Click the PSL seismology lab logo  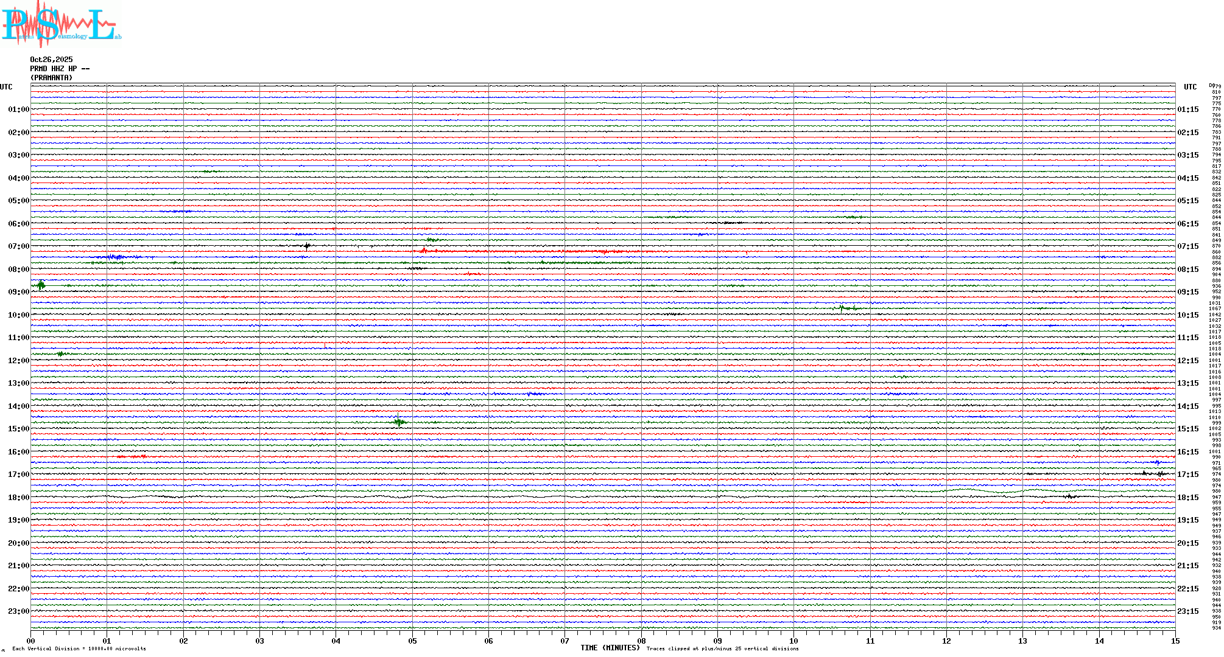[61, 24]
